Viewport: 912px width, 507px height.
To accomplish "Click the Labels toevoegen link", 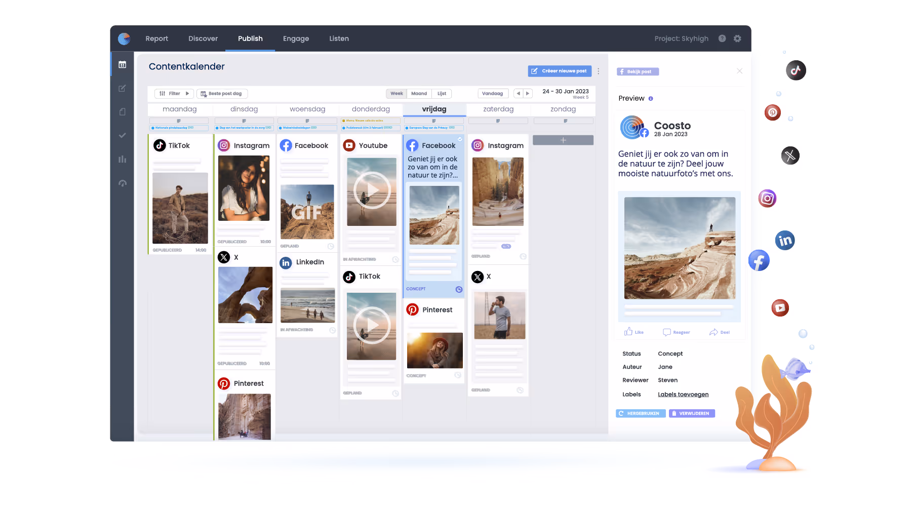I will (x=683, y=395).
